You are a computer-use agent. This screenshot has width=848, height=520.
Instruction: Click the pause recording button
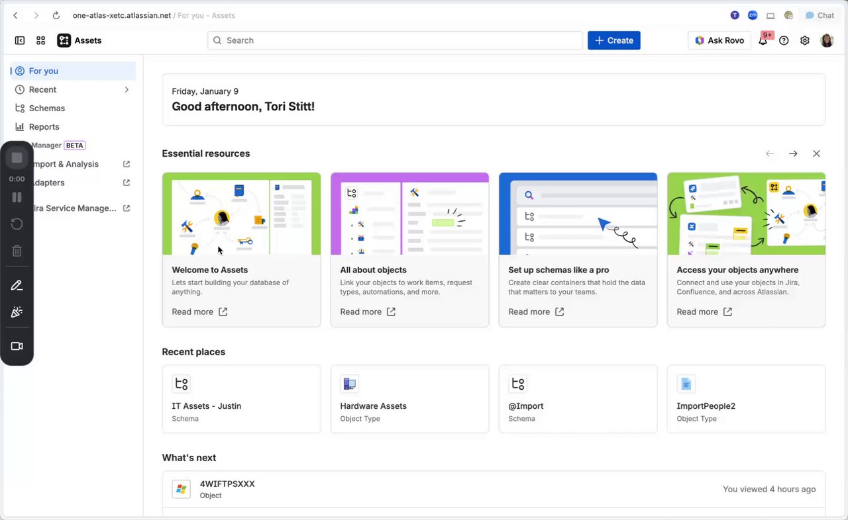pos(17,197)
